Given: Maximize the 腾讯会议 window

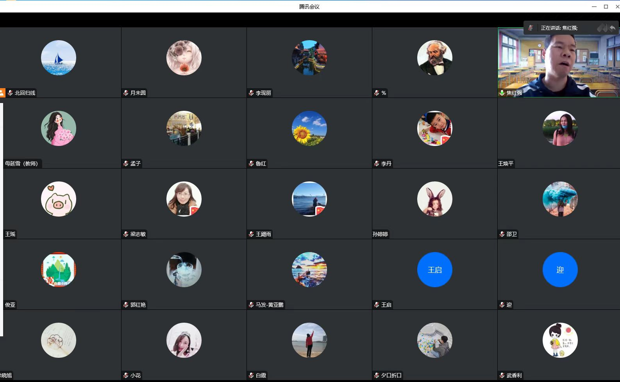Looking at the screenshot, I should 606,6.
